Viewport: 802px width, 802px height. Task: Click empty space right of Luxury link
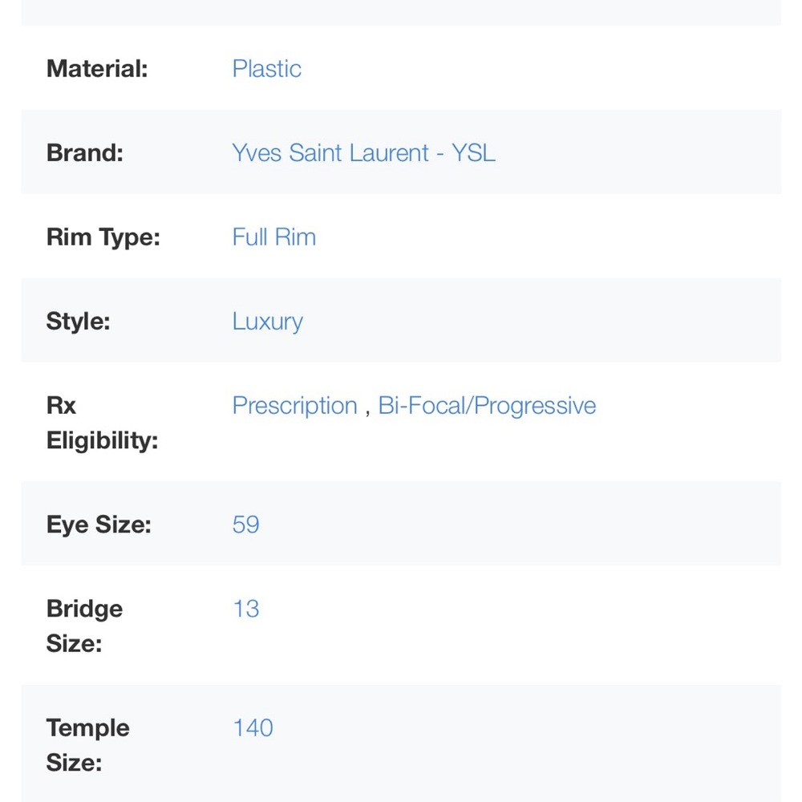point(542,322)
